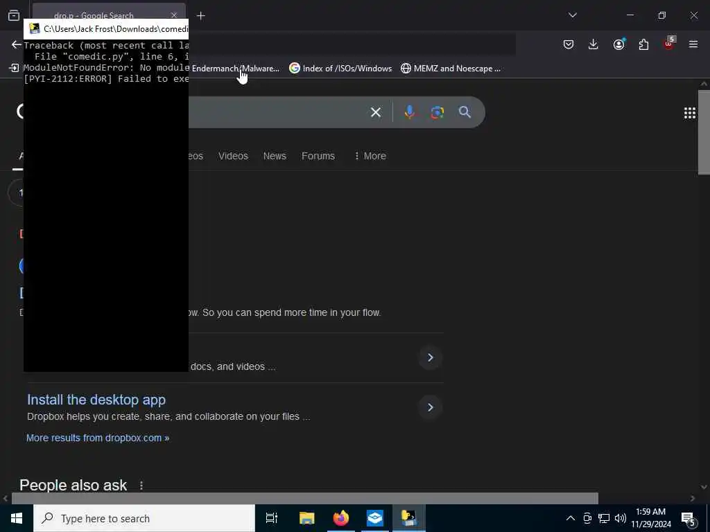Open 'More results from dropbox.com' link
Viewport: 710px width, 532px height.
98,438
